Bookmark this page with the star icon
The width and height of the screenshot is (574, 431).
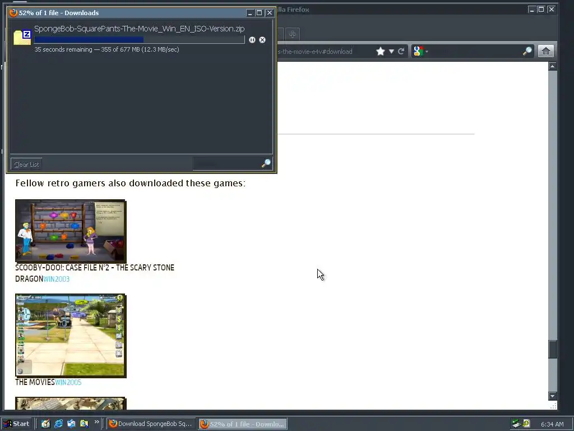(x=381, y=51)
